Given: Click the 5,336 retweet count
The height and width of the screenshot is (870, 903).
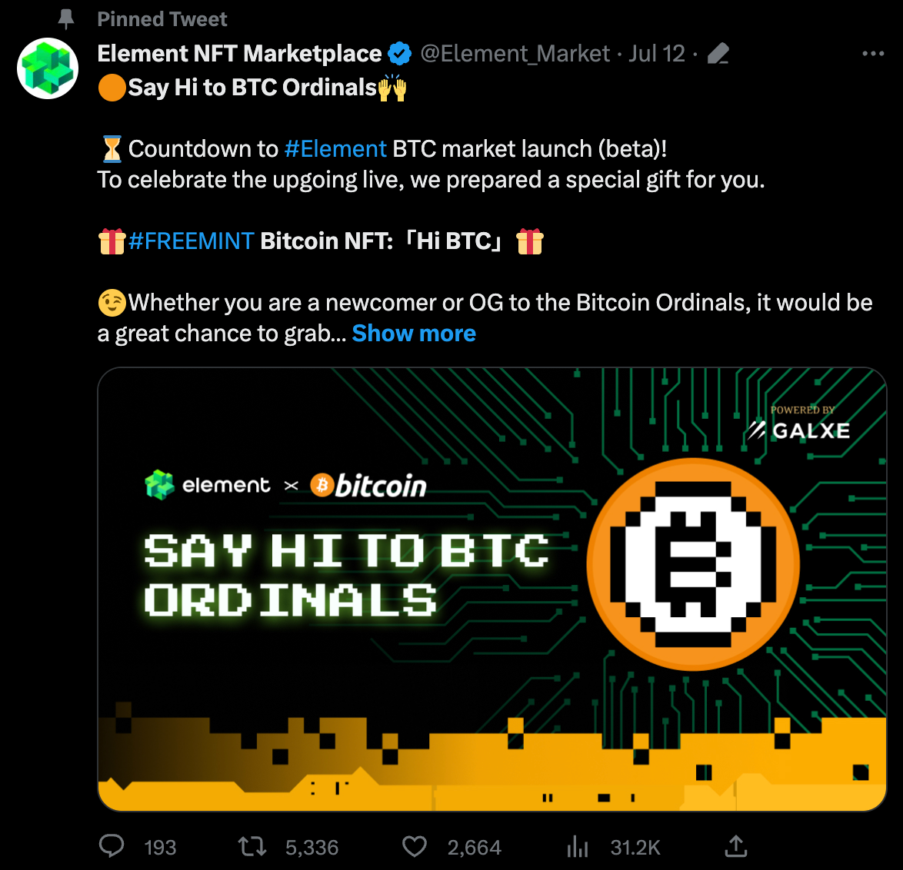Looking at the screenshot, I should tap(312, 848).
